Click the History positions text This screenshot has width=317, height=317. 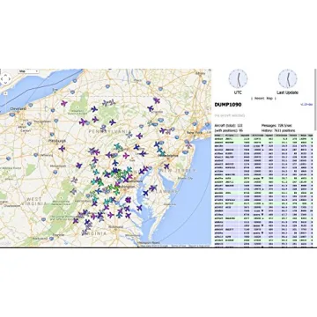pos(278,130)
